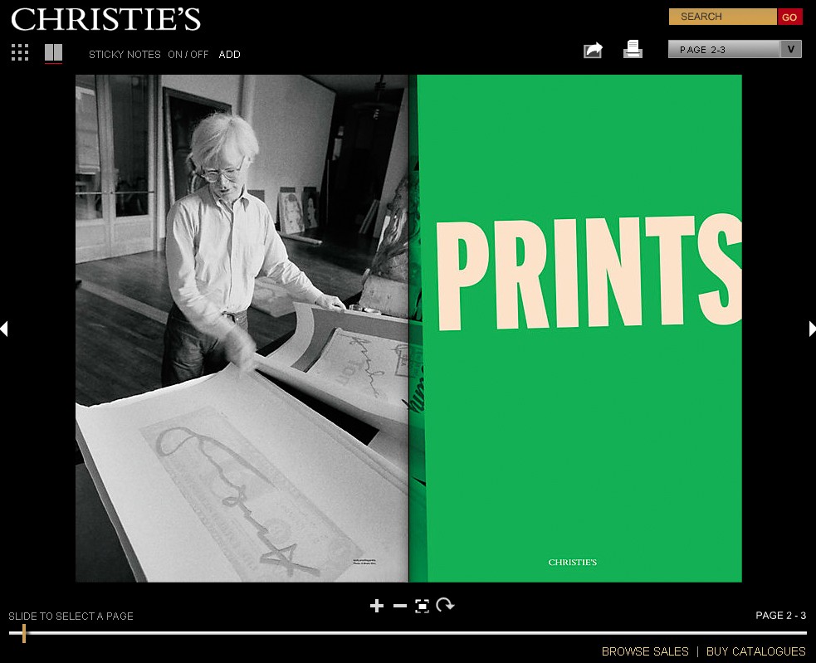Rotate the page with the rotate icon
The height and width of the screenshot is (663, 816).
[445, 605]
